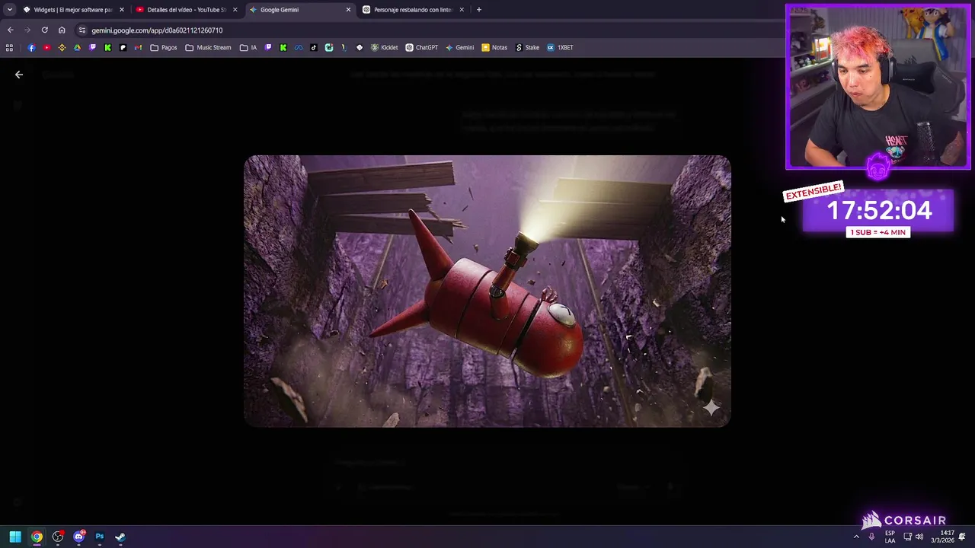Open the Gemini bookmark
The image size is (975, 548).
point(460,47)
